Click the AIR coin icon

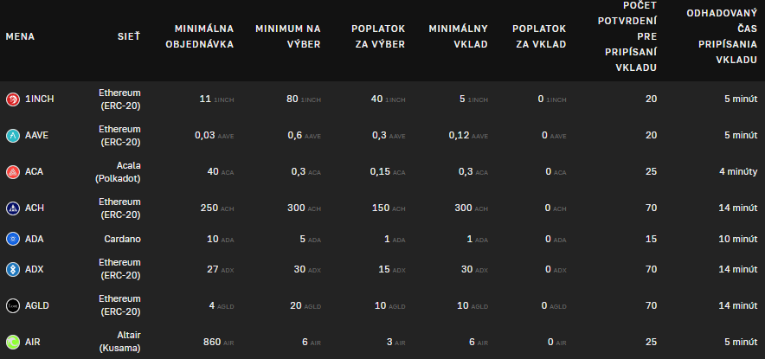pyautogui.click(x=13, y=342)
